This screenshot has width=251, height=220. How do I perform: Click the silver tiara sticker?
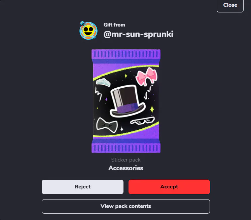pyautogui.click(x=103, y=82)
